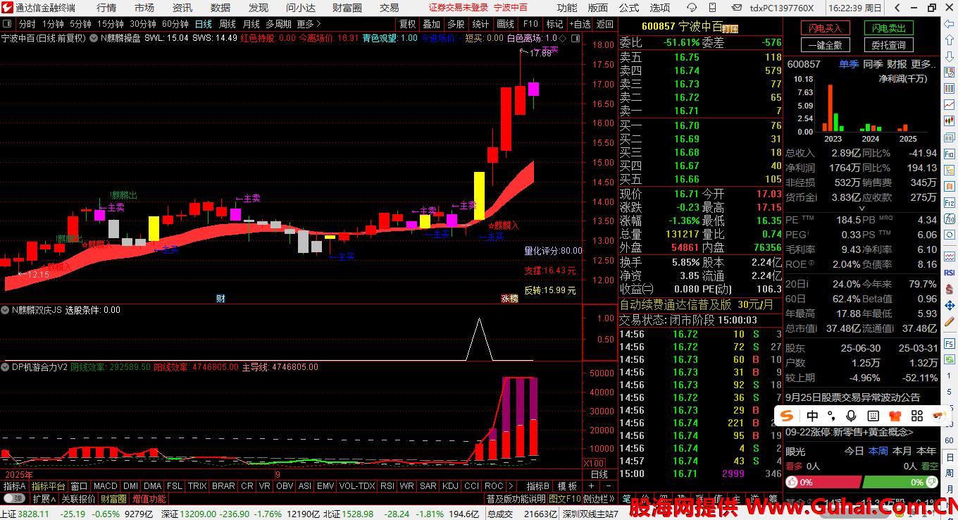Click the diamond icon after 白色离场 value
Viewport: 958px width, 520px height.
[563, 38]
